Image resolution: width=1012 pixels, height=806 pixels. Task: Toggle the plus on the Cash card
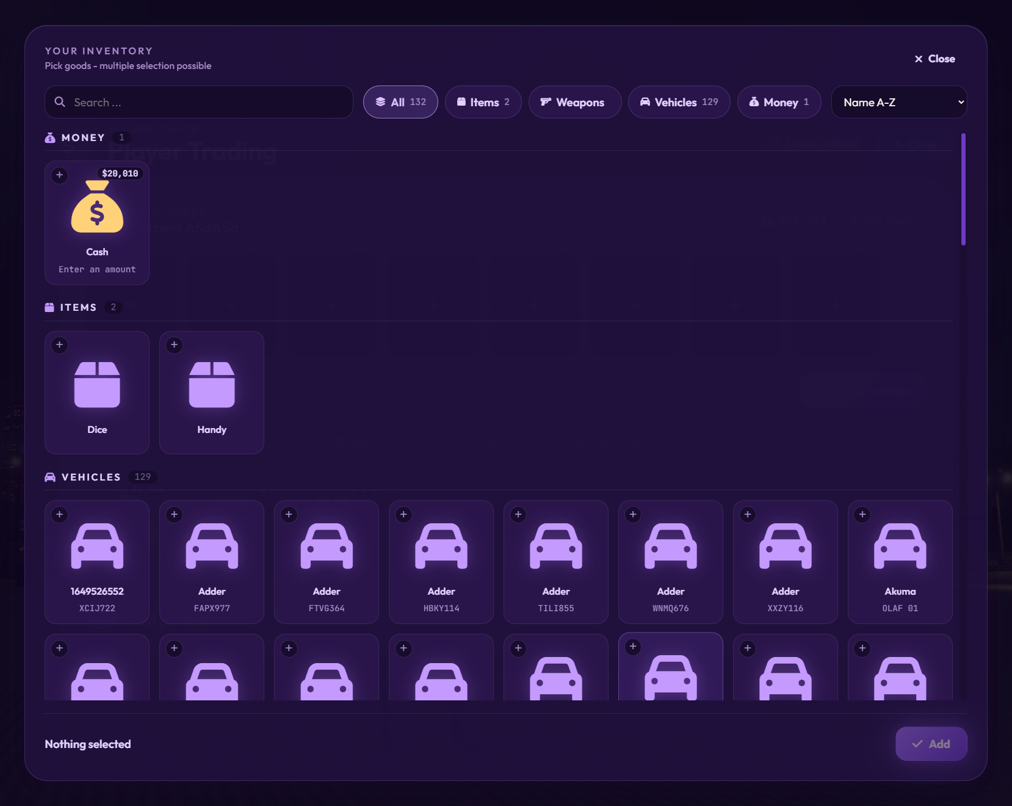[59, 175]
